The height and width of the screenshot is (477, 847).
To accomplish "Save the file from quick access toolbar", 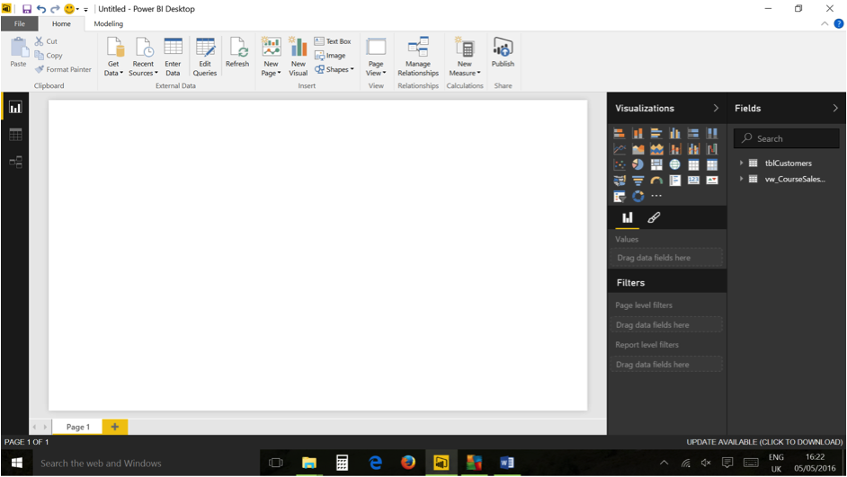I will 26,9.
